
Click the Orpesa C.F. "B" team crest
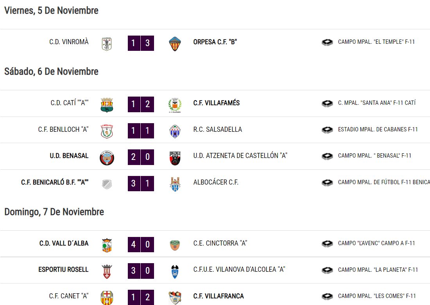click(175, 44)
